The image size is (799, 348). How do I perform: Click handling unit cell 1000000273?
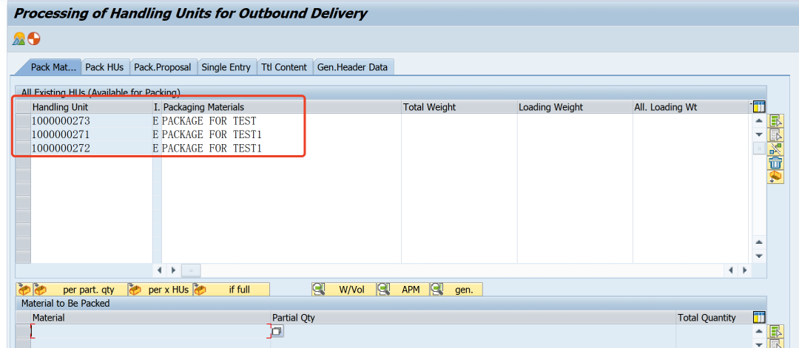[x=92, y=121]
